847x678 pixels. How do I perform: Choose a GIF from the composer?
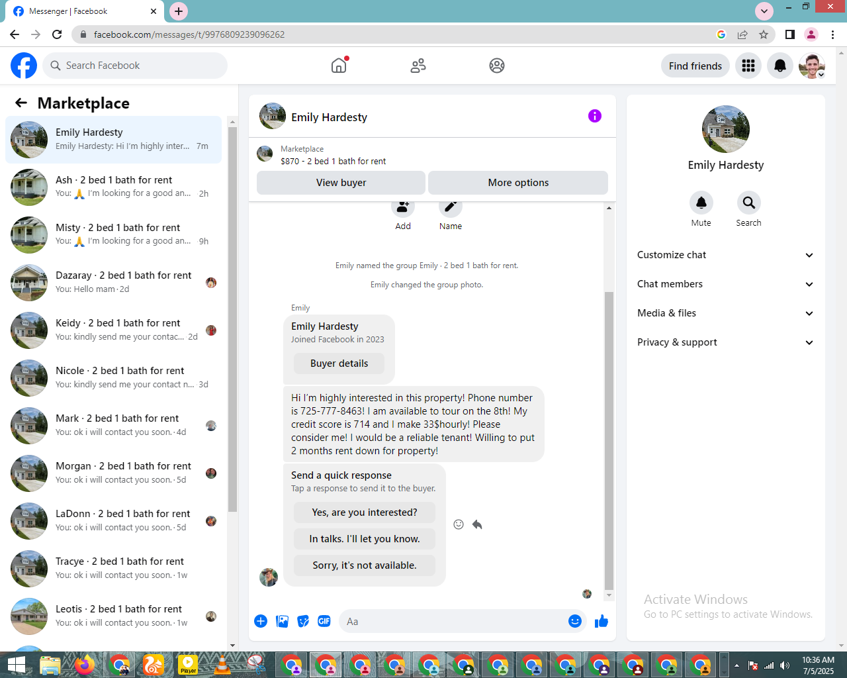[324, 621]
